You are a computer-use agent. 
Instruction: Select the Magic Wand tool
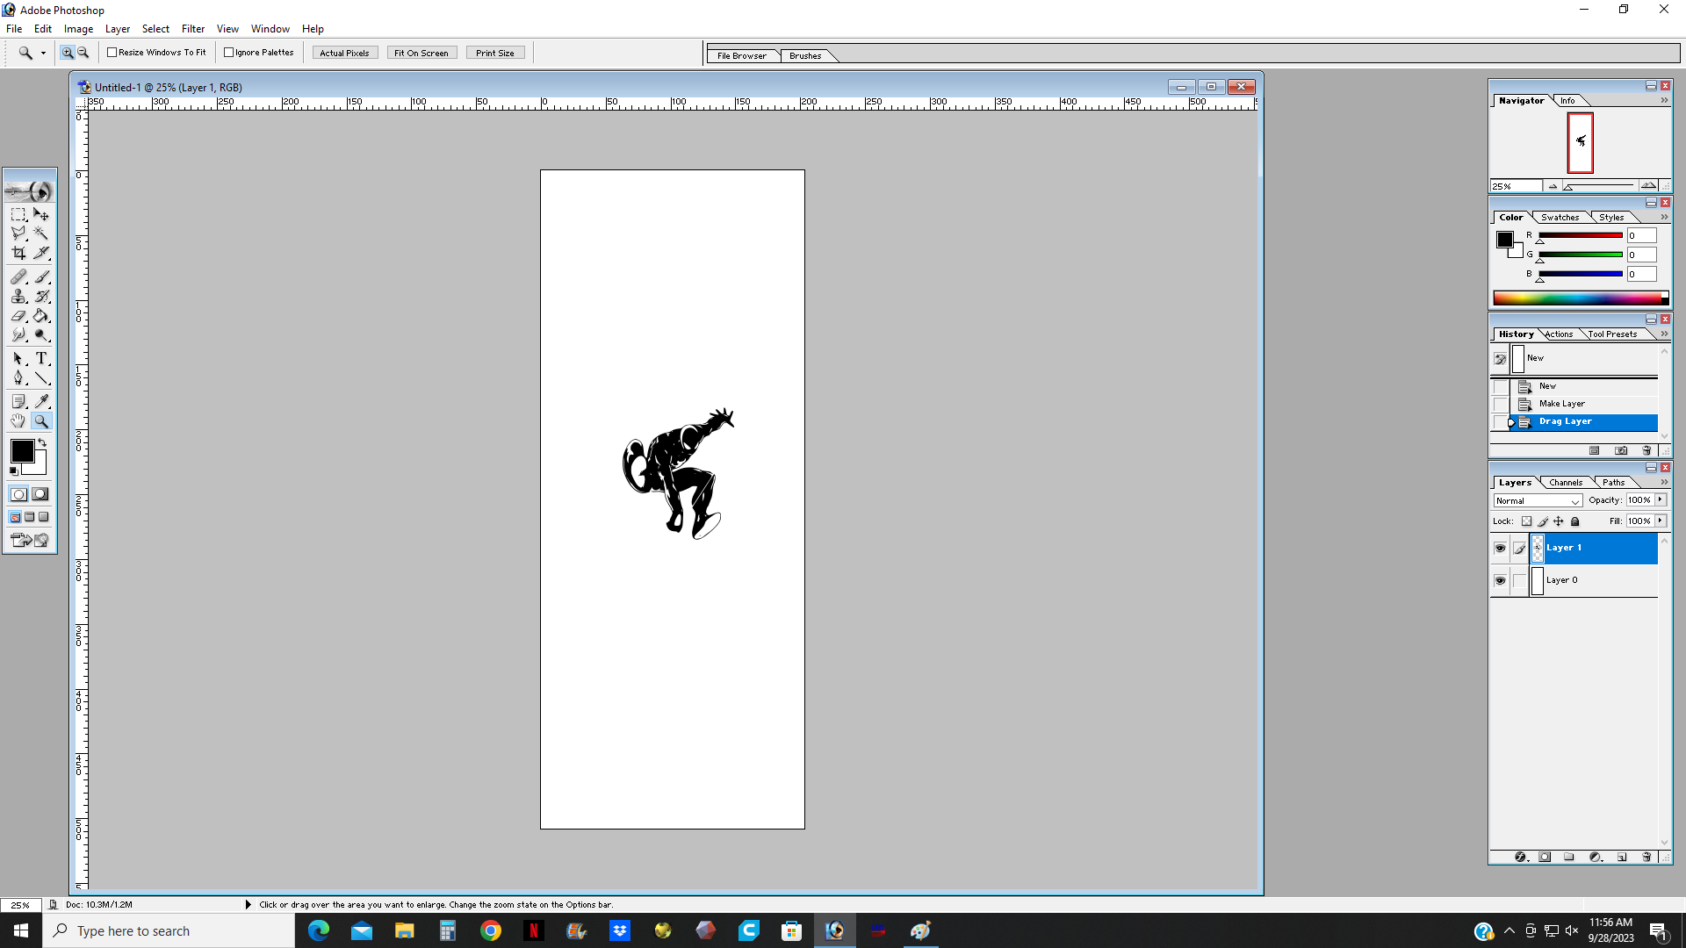point(41,233)
